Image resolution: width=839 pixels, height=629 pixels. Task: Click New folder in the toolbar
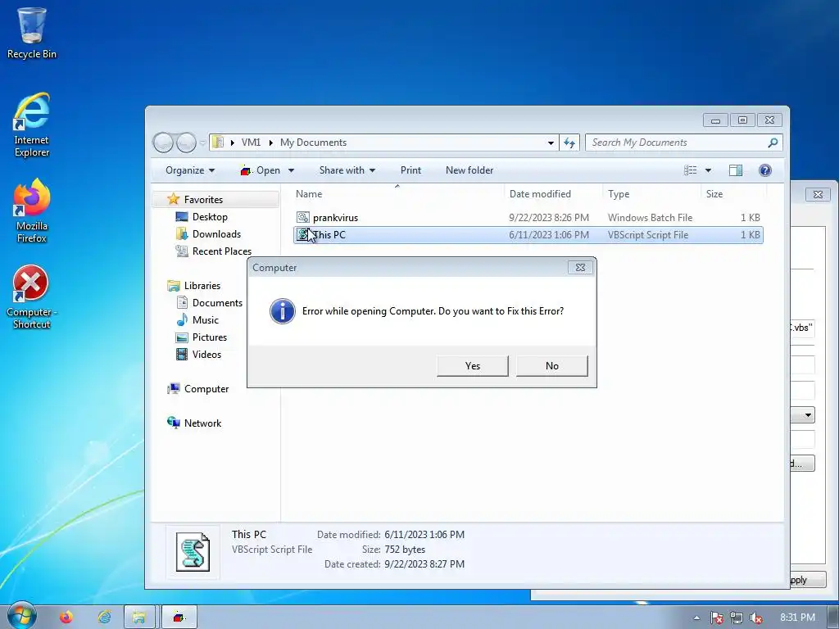469,170
